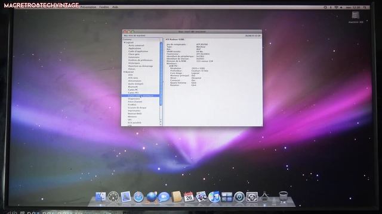Open the blue globe browser icon in Dock
Viewport: 382px width, 214px height.
pyautogui.click(x=151, y=197)
